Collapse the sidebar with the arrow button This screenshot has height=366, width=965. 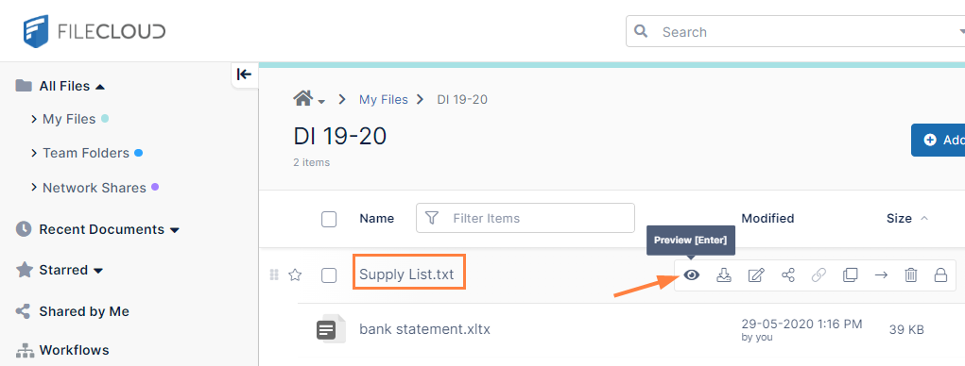[x=245, y=75]
